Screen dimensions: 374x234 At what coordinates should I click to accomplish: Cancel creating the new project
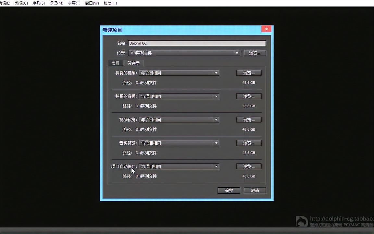coord(255,190)
